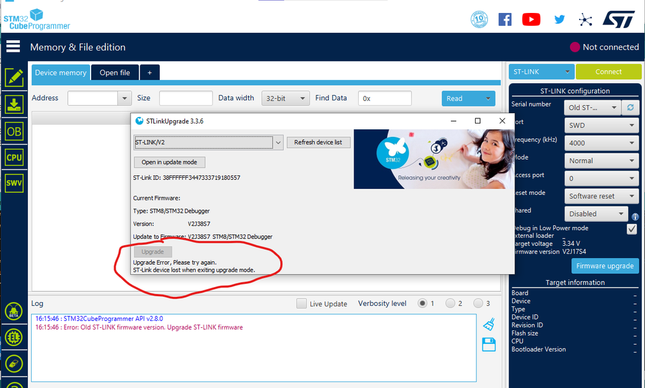Click the Address input field
Viewport: 645px width, 388px height.
coord(93,98)
